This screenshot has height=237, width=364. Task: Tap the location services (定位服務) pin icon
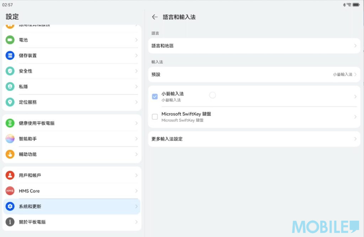pyautogui.click(x=10, y=102)
